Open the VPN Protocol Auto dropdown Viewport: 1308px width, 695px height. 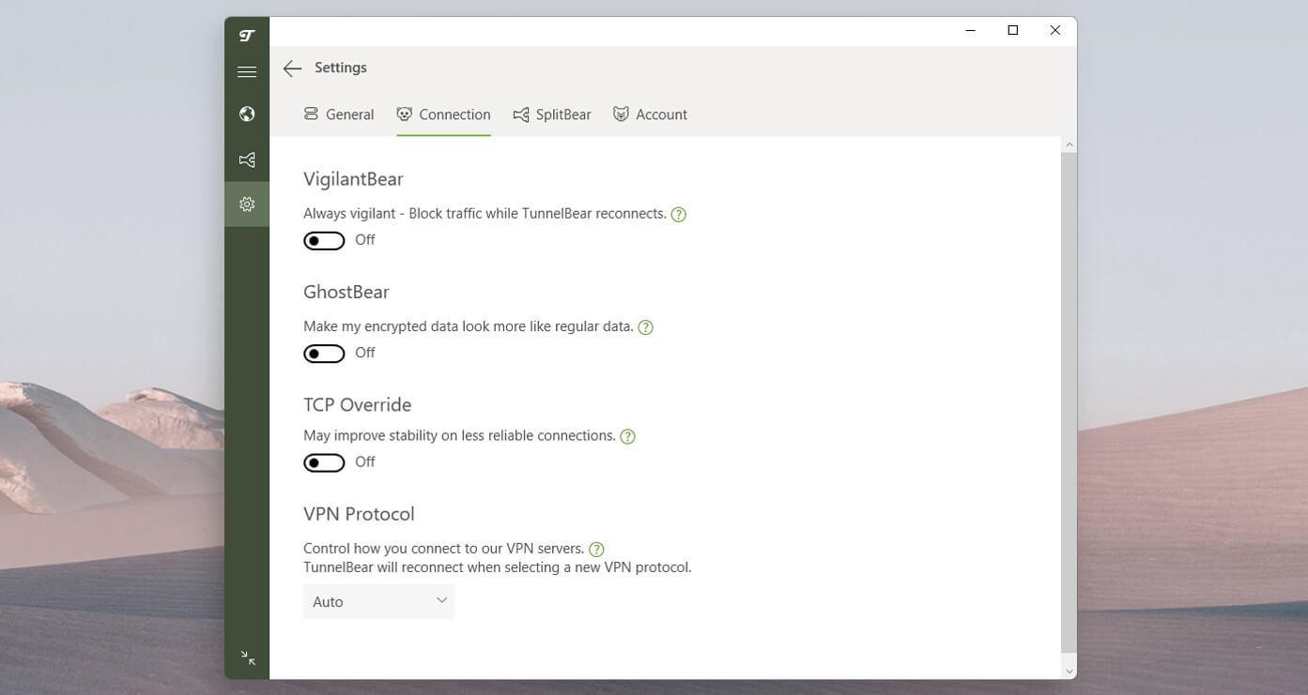378,601
